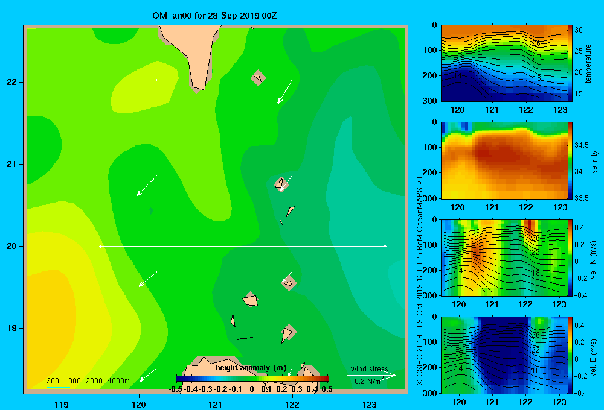Click the "2000" bathymetry contour legend entry
The width and height of the screenshot is (604, 410).
(94, 381)
